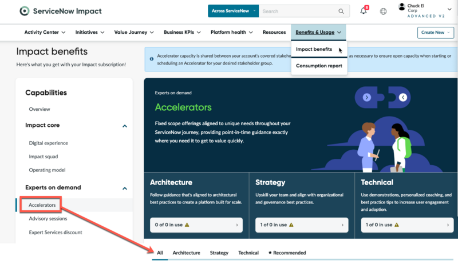The height and width of the screenshot is (268, 458).
Task: Open Expert Services discount in the sidebar
Action: coord(56,233)
